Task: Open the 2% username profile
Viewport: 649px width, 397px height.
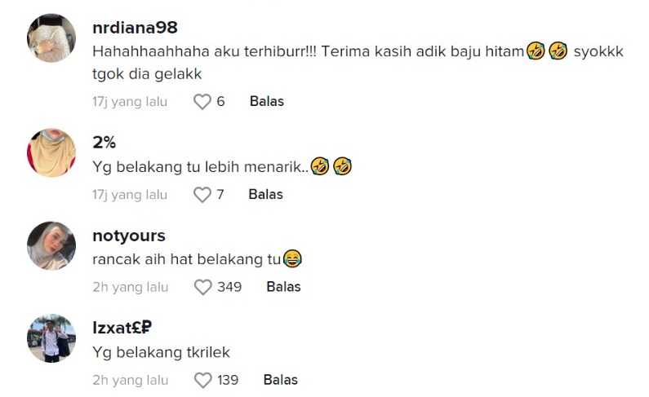Action: point(104,143)
